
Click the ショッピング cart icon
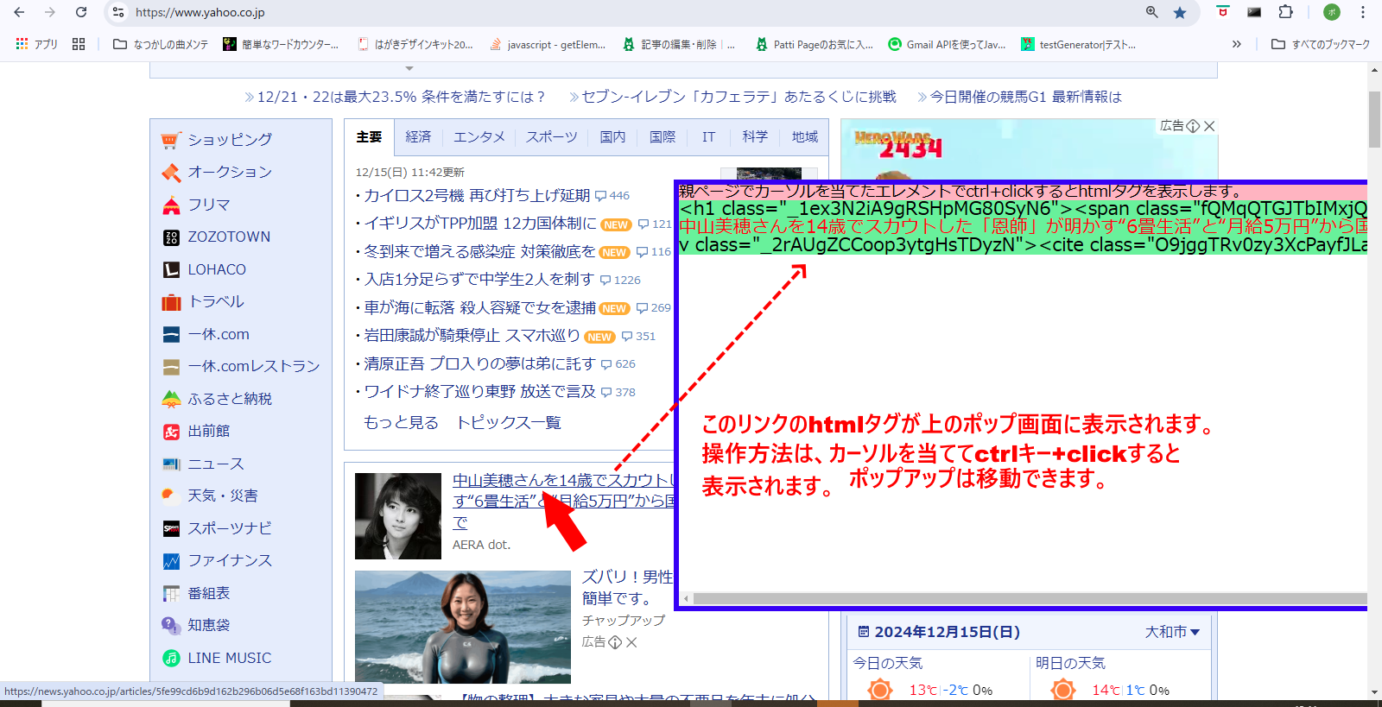pyautogui.click(x=171, y=140)
